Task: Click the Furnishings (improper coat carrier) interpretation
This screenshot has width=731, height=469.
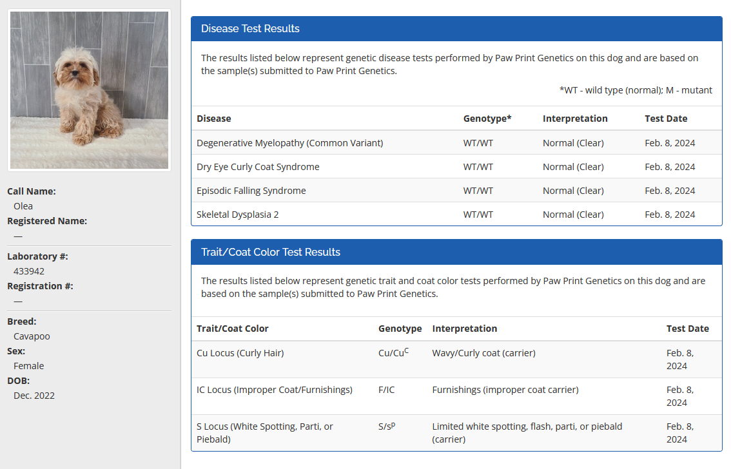Action: click(x=505, y=390)
